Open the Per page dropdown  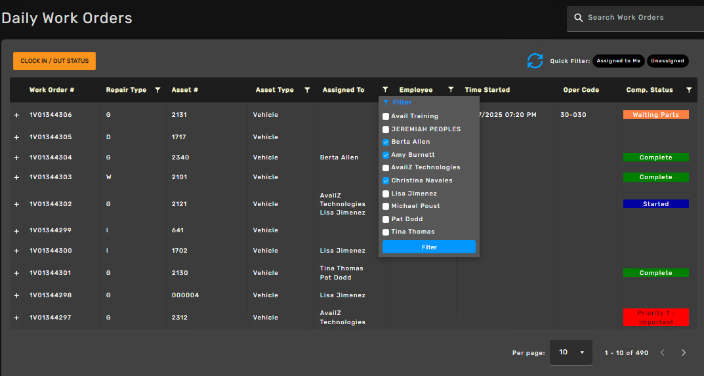pos(571,352)
